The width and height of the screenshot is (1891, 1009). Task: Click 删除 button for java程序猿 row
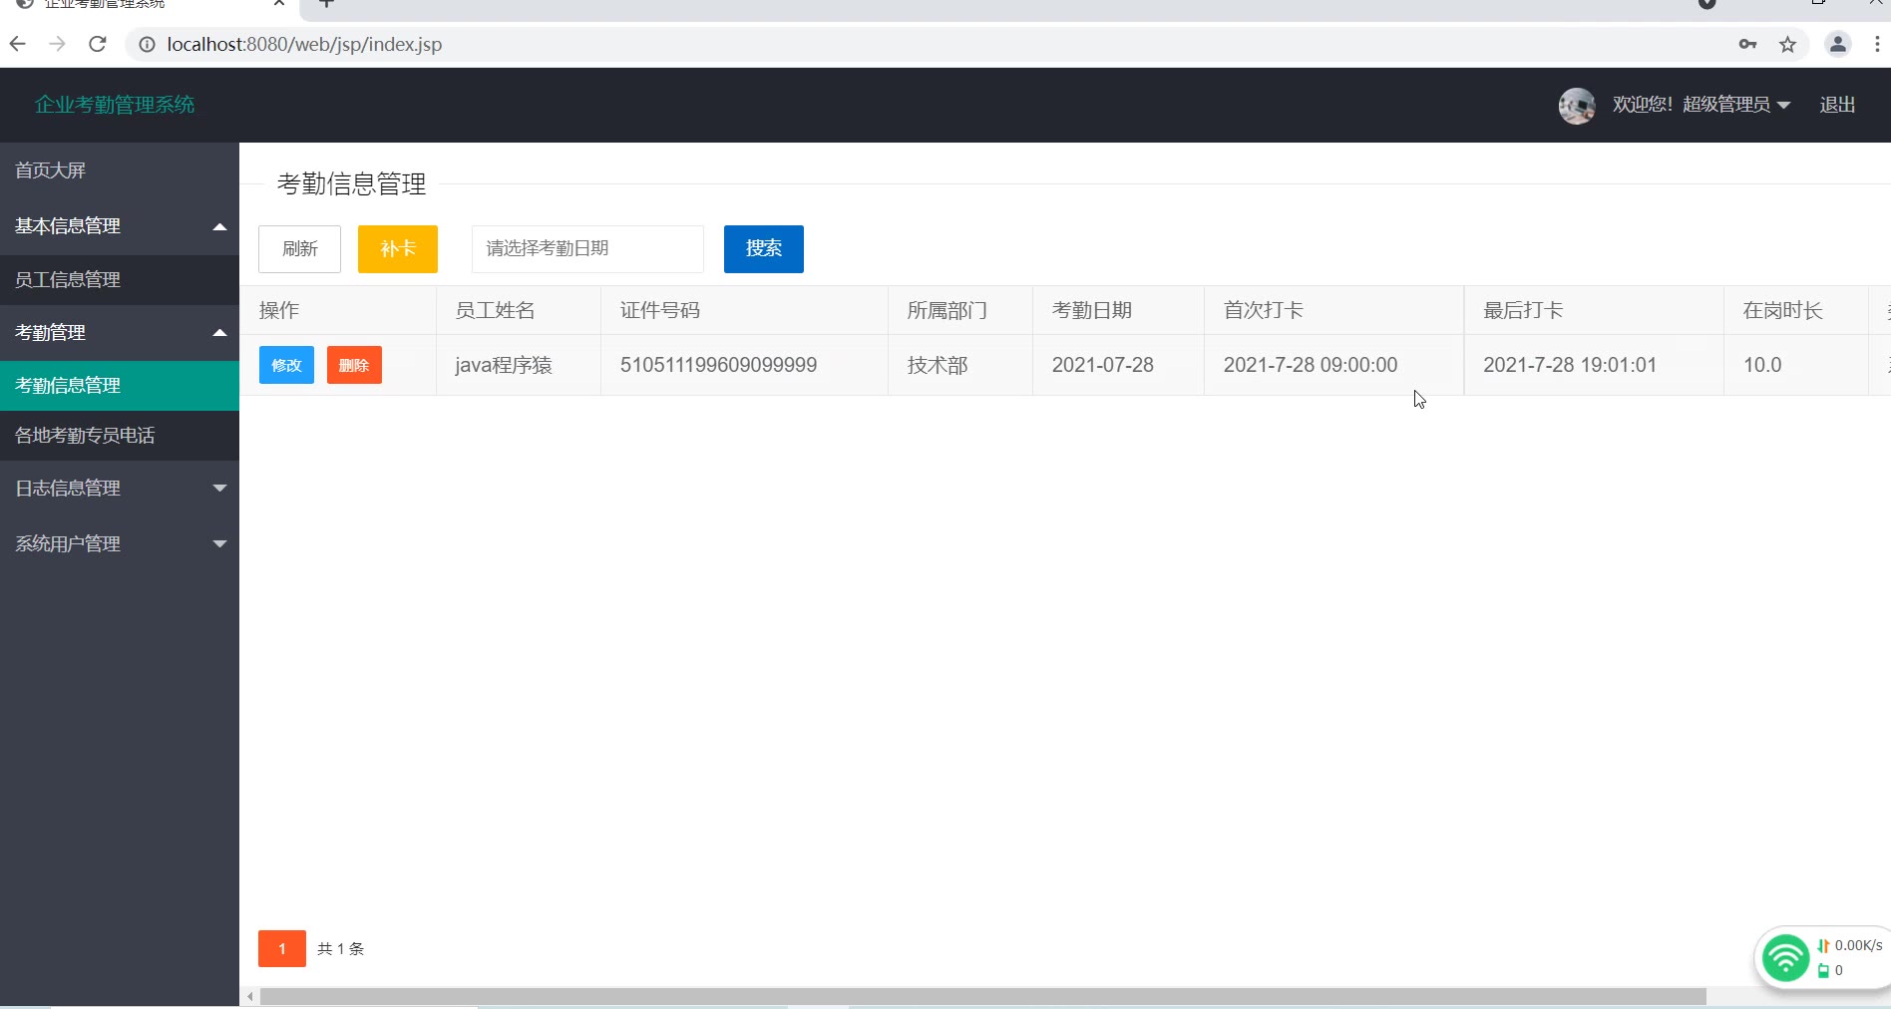click(x=354, y=365)
